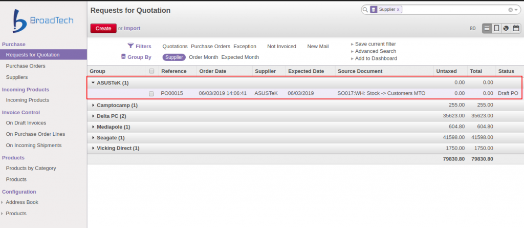The width and height of the screenshot is (524, 228).
Task: Click the Configuration section heading
Action: 19,192
